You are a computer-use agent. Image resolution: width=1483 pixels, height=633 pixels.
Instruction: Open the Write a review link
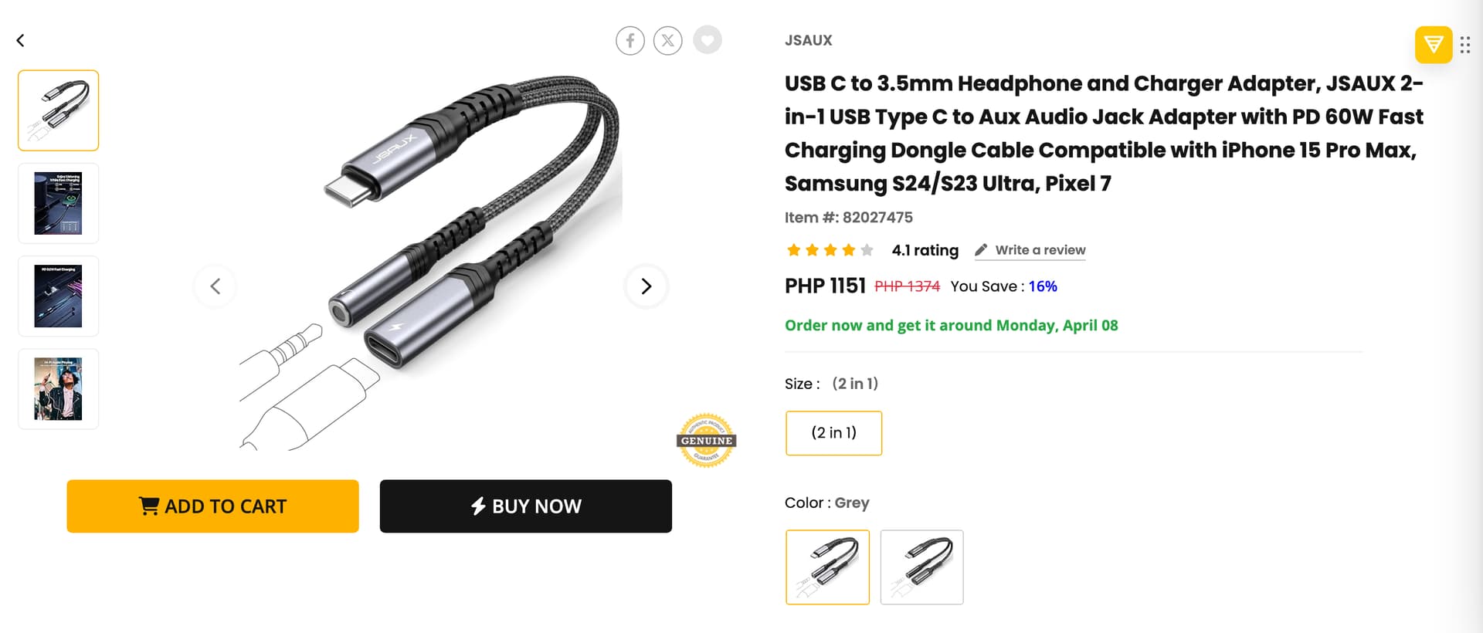pyautogui.click(x=1040, y=250)
